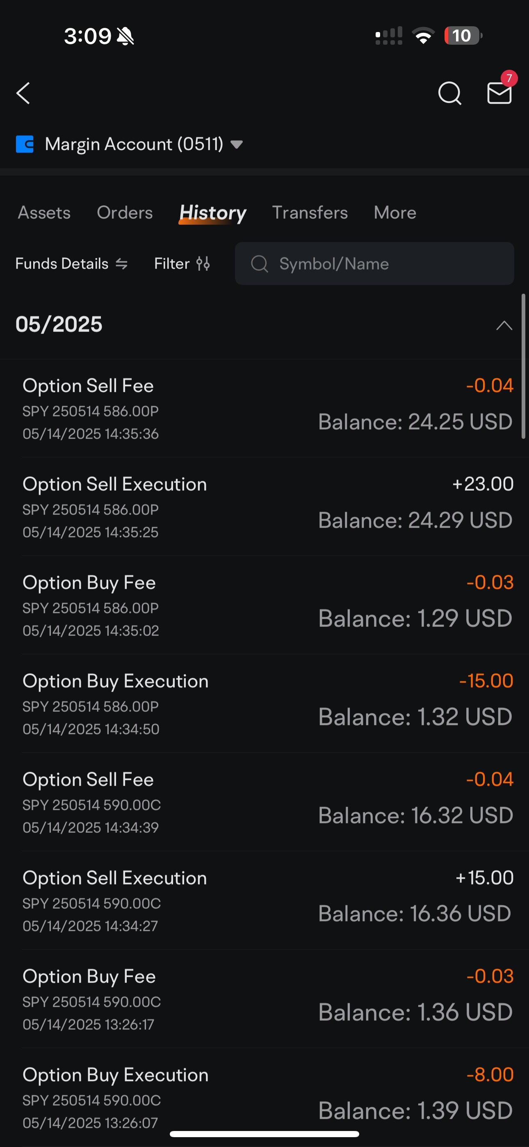Open the search magnifier icon at top
This screenshot has width=529, height=1147.
449,93
